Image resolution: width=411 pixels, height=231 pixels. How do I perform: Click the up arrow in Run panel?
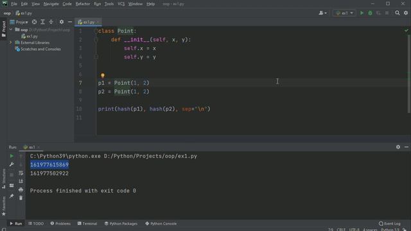[21, 156]
